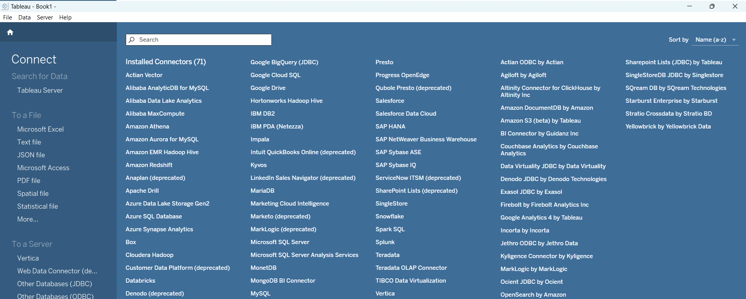Connect to a Microsoft Excel file
The height and width of the screenshot is (299, 746).
coord(40,129)
